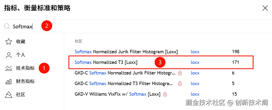Click the mountain icon next to 社区

tap(9, 95)
